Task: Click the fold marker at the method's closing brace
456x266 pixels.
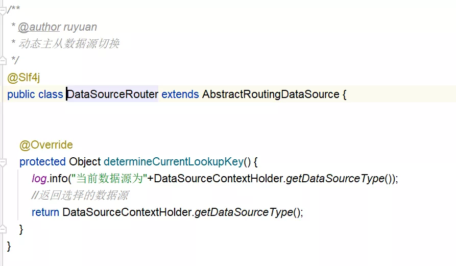Action: pos(3,228)
